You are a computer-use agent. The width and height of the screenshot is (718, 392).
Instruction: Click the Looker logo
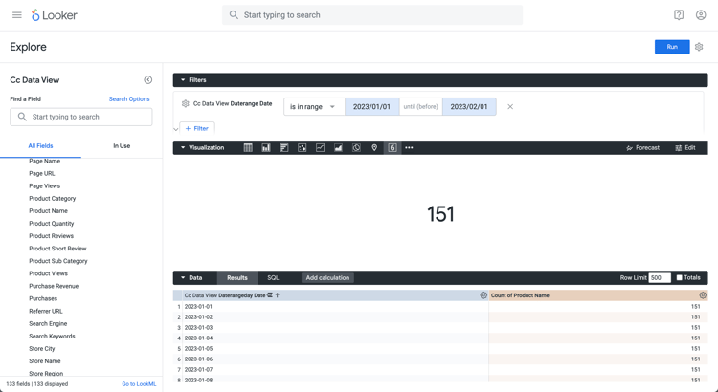(54, 15)
